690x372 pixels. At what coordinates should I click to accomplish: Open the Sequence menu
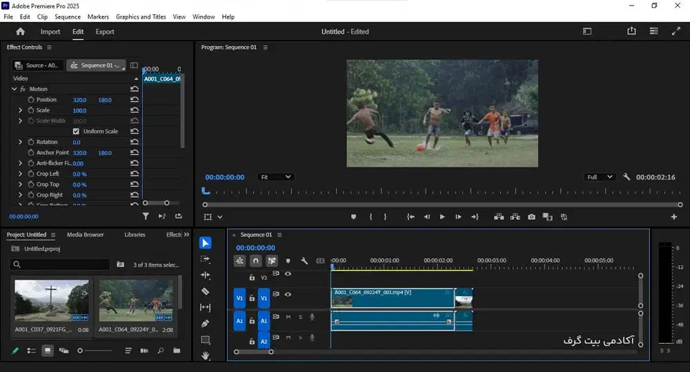coord(68,17)
